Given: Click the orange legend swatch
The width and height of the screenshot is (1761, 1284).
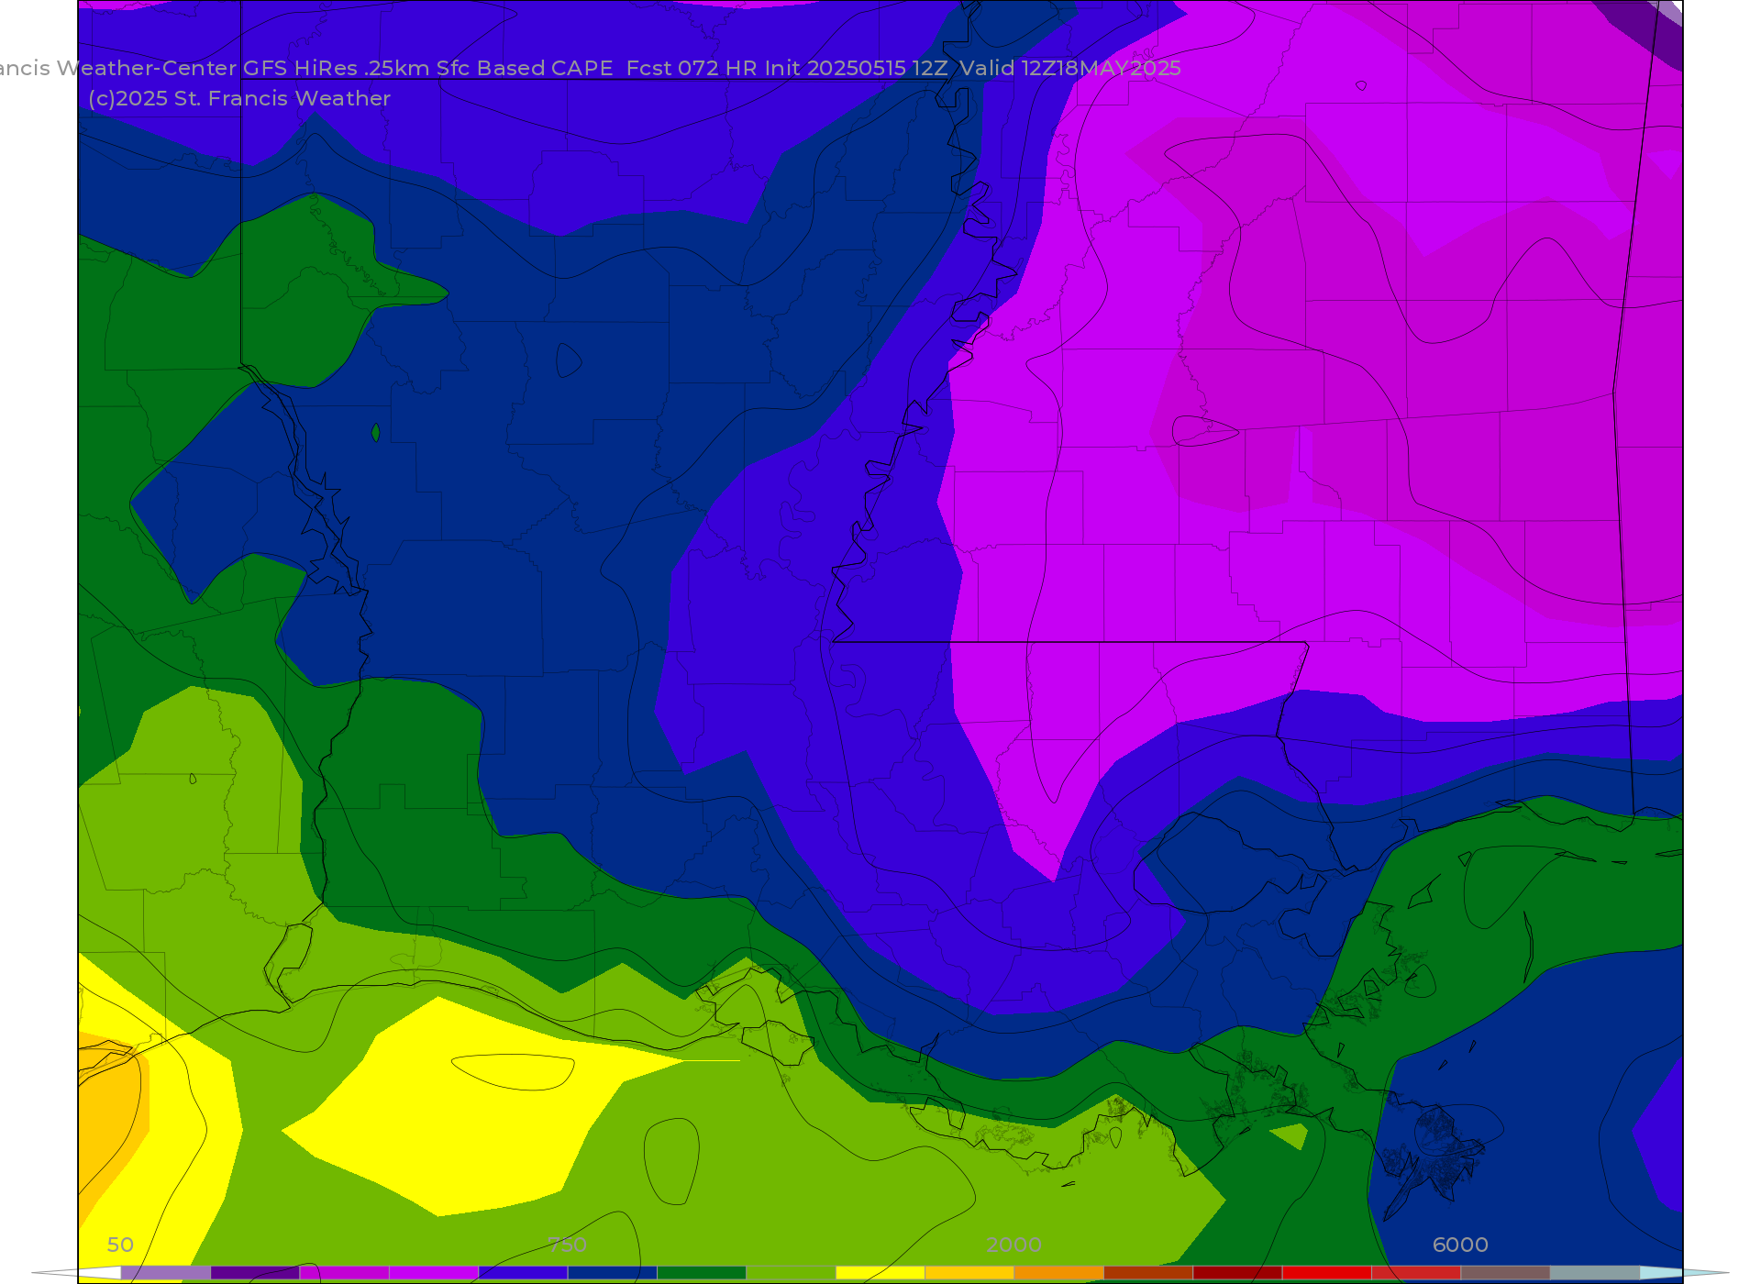Looking at the screenshot, I should 1058,1273.
